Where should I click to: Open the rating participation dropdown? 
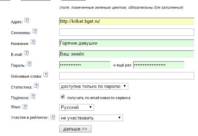pos(91,118)
